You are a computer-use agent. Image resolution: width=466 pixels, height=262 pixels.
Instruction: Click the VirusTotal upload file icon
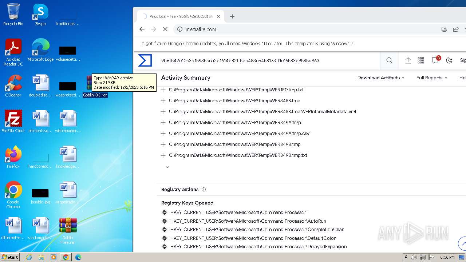408,60
